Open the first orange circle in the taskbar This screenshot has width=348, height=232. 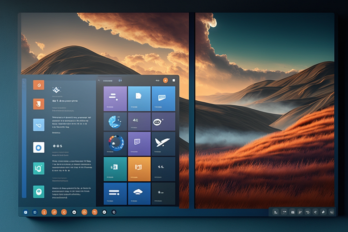pyautogui.click(x=44, y=212)
